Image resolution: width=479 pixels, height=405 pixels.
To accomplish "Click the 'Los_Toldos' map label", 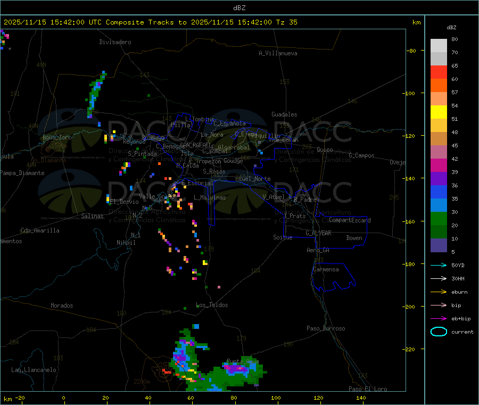I will 212,305.
